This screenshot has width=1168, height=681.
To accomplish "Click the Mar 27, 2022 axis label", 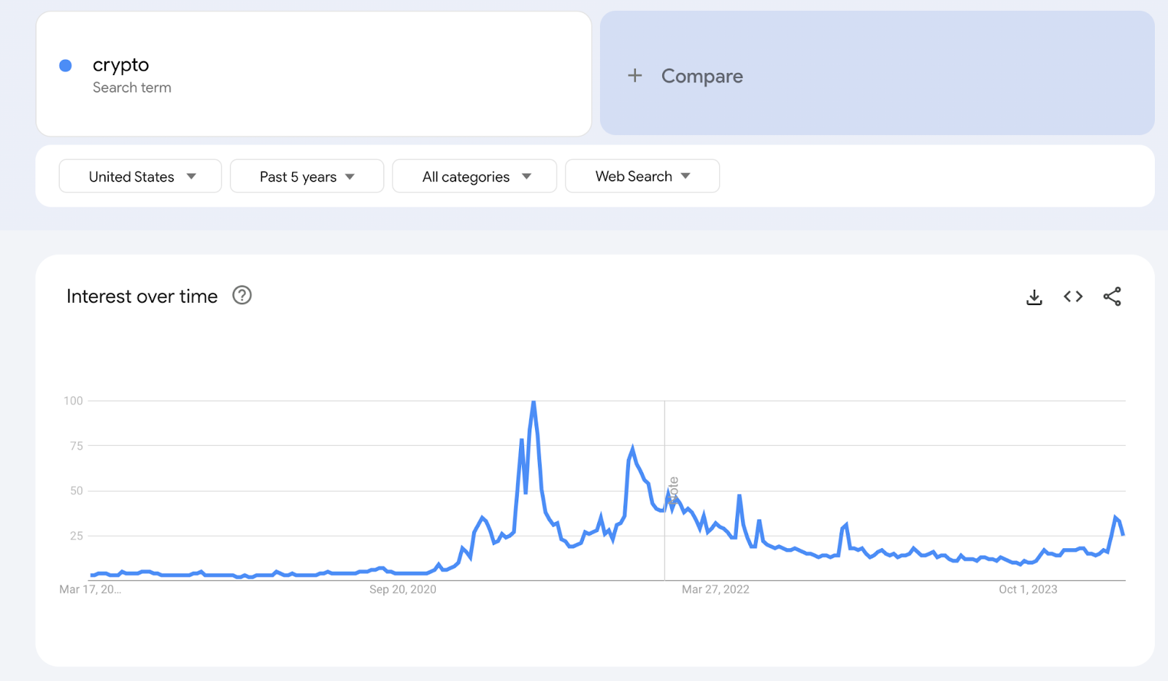I will pyautogui.click(x=715, y=590).
